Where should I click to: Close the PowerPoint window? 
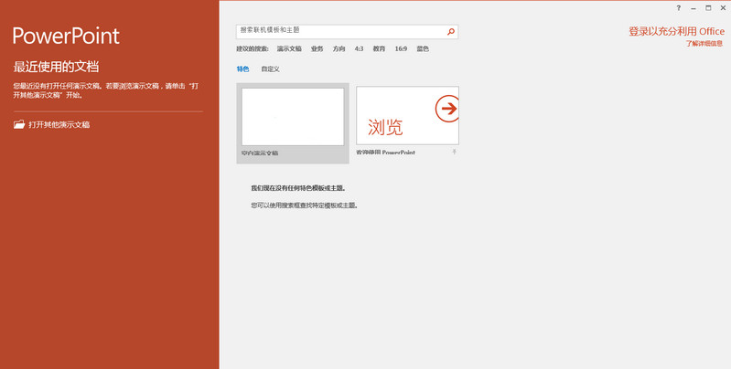tap(723, 8)
